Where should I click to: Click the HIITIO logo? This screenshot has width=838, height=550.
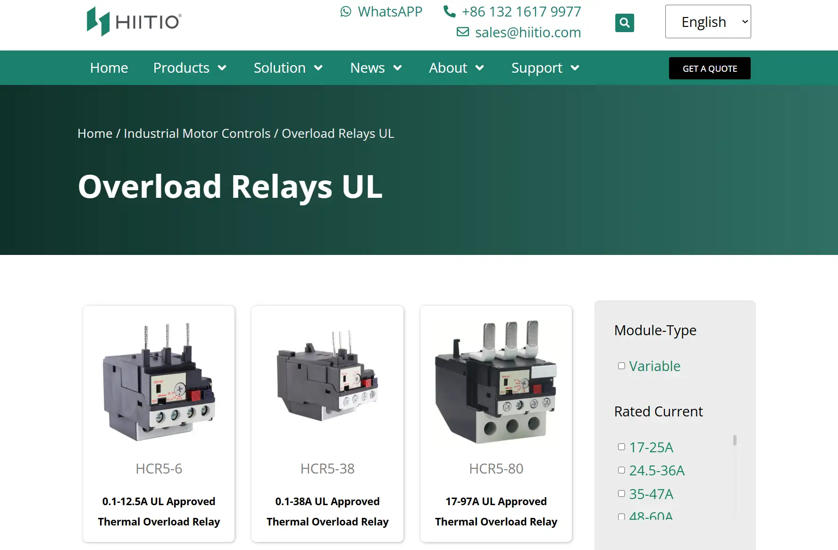[x=134, y=21]
